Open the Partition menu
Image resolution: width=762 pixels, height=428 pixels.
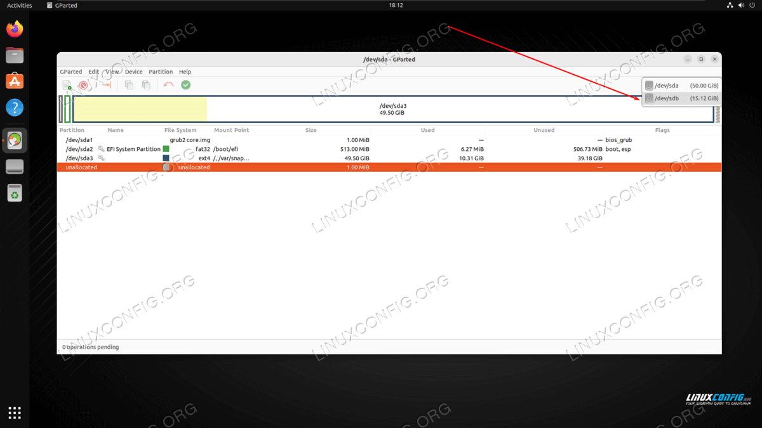pyautogui.click(x=161, y=72)
